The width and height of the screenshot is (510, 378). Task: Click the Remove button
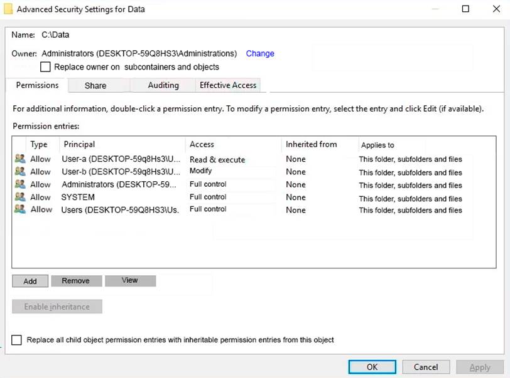(75, 281)
